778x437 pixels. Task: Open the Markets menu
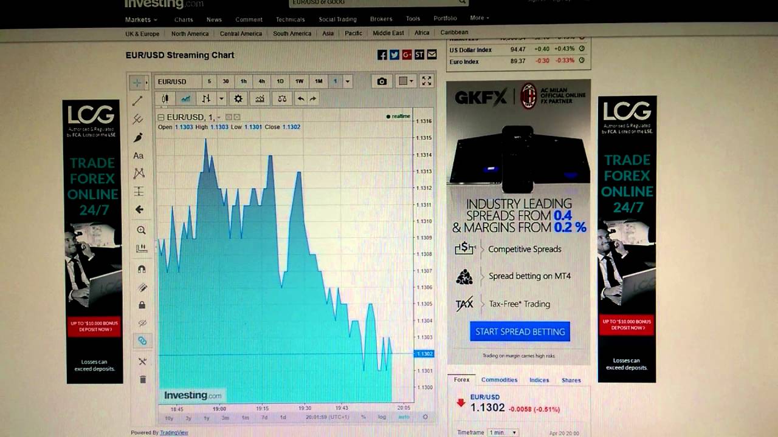(x=141, y=19)
